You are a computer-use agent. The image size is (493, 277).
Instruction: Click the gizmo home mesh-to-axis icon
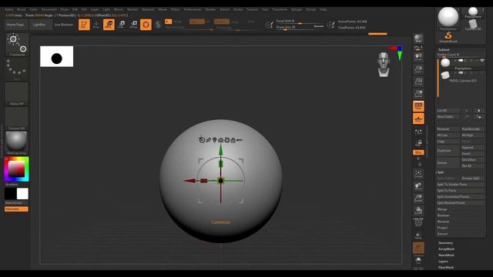coord(221,140)
